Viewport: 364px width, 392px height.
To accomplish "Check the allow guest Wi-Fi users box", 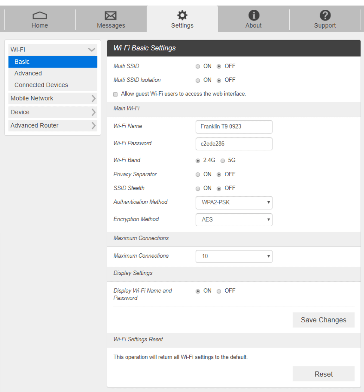I will pos(115,94).
